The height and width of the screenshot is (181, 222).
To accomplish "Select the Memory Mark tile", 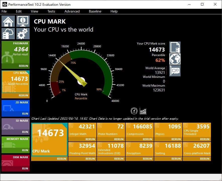I will (x=16, y=142).
